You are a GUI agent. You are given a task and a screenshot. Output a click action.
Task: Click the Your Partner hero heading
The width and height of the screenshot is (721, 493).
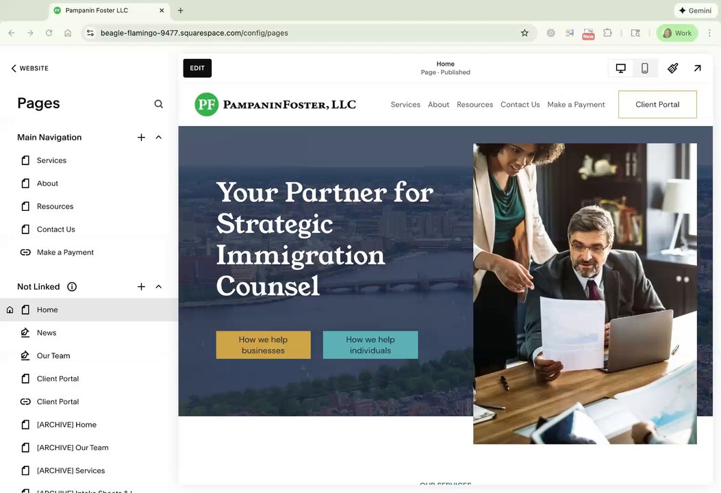coord(325,239)
